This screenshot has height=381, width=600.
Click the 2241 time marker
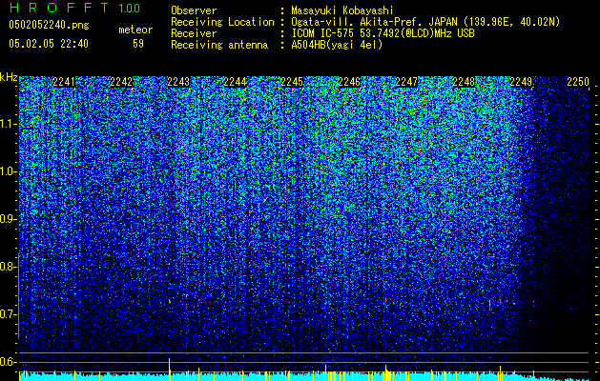[x=64, y=82]
